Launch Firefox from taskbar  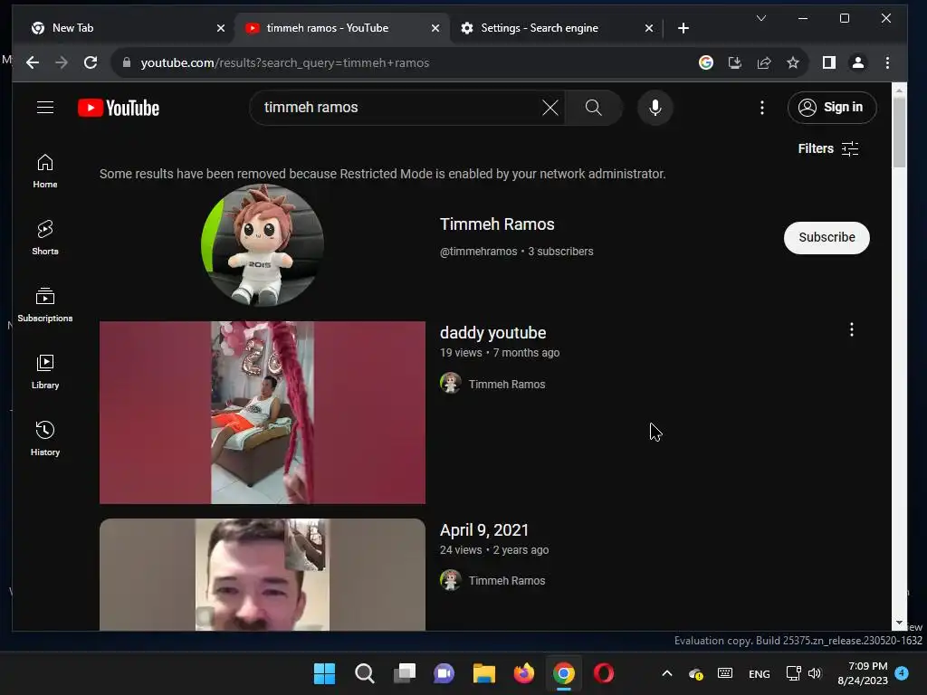pyautogui.click(x=524, y=673)
